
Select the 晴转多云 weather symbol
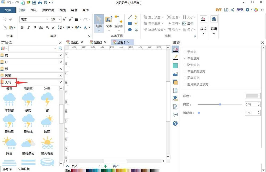(x=28, y=144)
